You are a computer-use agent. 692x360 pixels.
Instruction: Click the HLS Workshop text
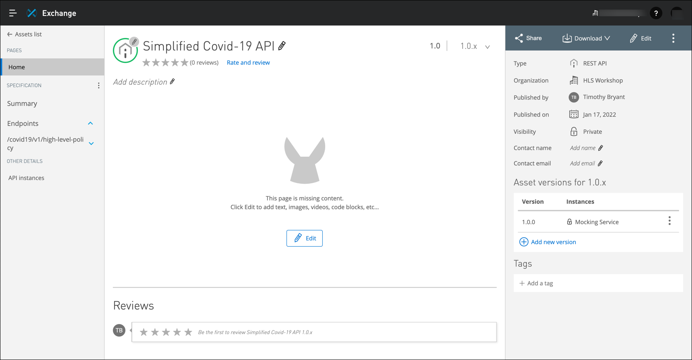pos(603,80)
